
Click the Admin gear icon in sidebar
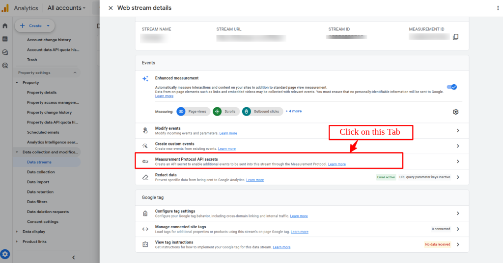5,254
